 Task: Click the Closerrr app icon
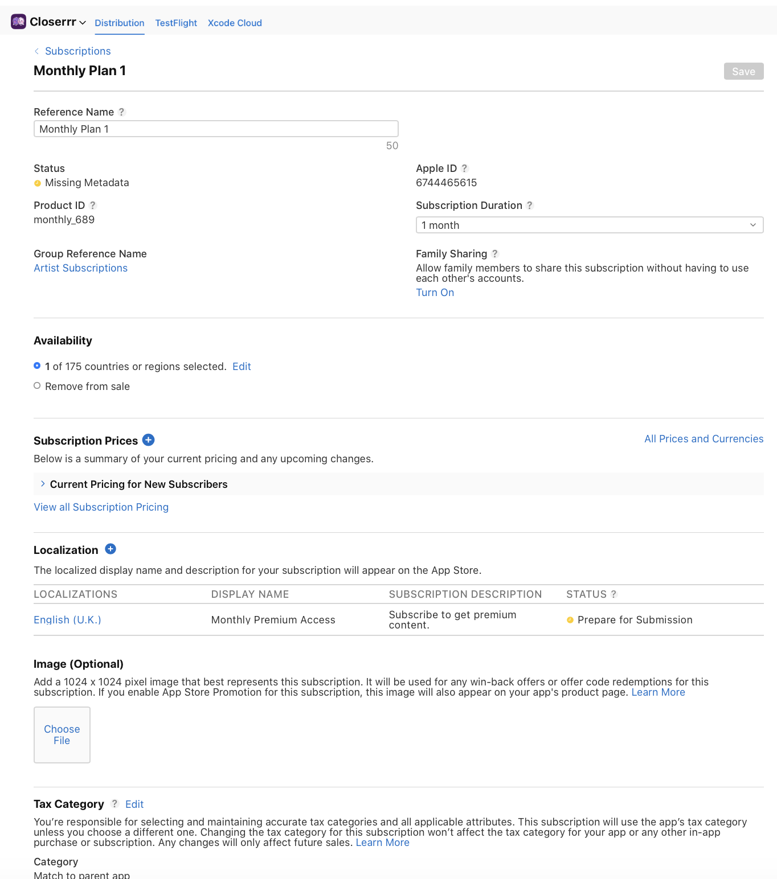coord(18,22)
